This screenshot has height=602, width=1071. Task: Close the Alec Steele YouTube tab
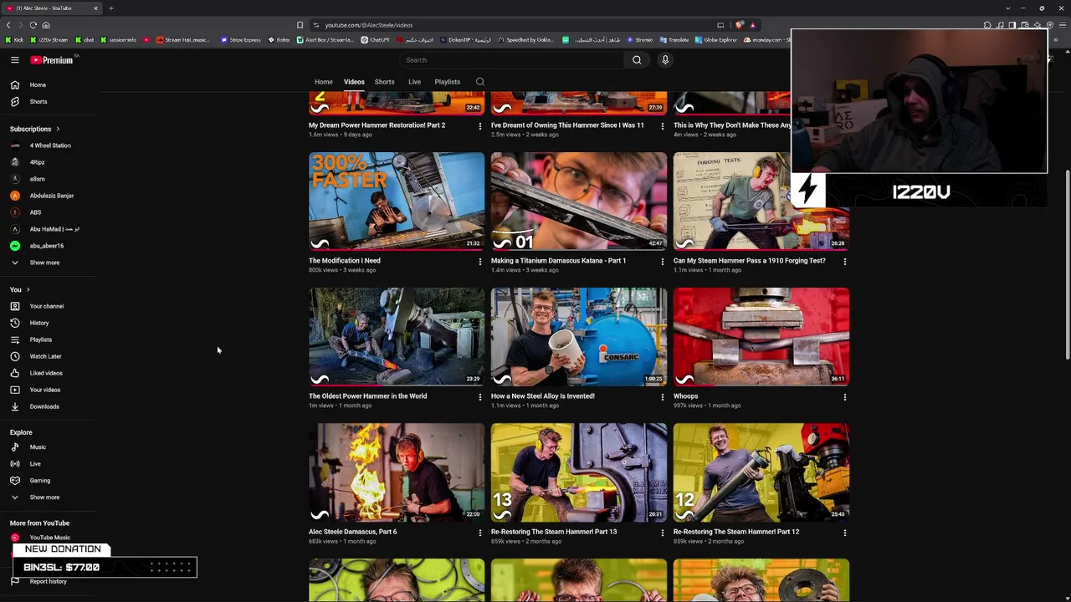(95, 8)
